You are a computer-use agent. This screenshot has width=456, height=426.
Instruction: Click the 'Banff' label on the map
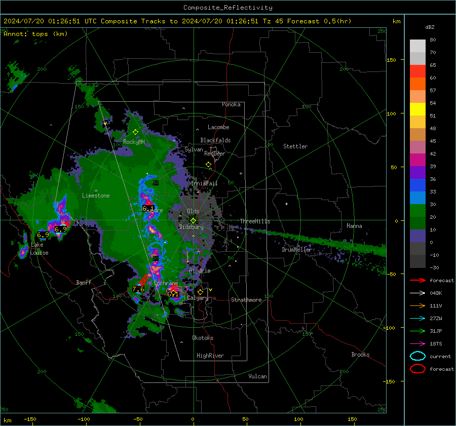(84, 282)
